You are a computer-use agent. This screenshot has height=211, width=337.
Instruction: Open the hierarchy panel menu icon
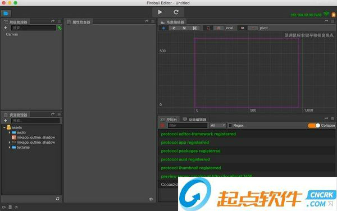coord(59,21)
